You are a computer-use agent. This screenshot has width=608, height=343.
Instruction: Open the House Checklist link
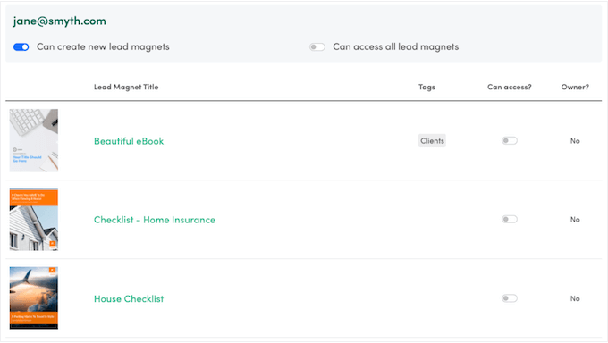[129, 299]
